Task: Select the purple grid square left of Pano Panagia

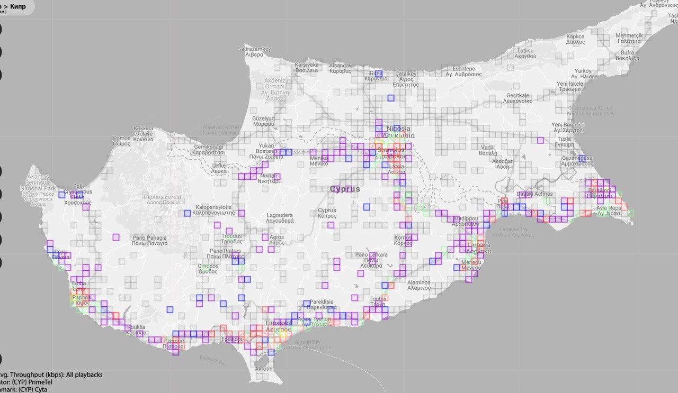Action: tap(116, 237)
